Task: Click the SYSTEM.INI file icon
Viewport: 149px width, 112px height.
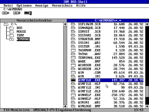Action: point(73,46)
